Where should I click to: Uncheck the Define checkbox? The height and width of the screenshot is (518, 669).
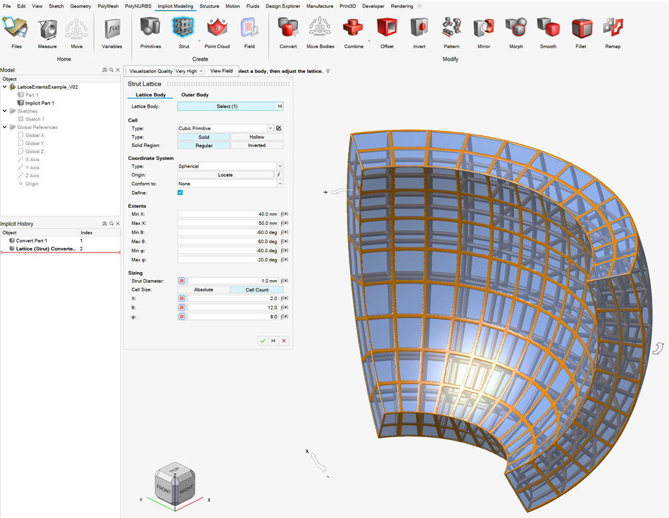pyautogui.click(x=180, y=192)
